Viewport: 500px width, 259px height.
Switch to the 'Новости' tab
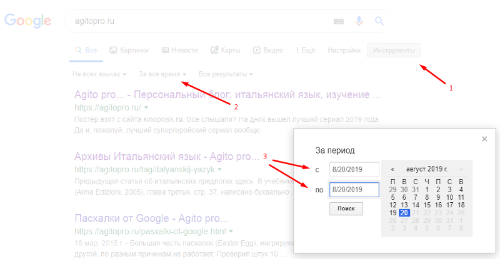pos(180,51)
